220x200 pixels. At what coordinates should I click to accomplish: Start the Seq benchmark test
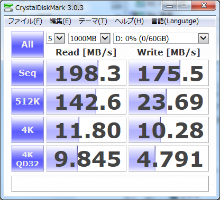(27, 73)
